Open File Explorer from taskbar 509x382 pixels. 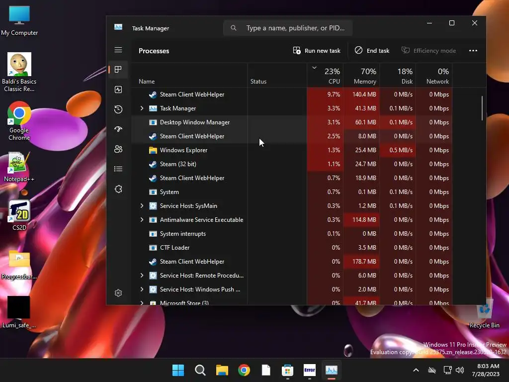click(222, 370)
